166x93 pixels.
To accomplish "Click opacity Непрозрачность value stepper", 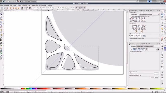I will click(x=159, y=77).
